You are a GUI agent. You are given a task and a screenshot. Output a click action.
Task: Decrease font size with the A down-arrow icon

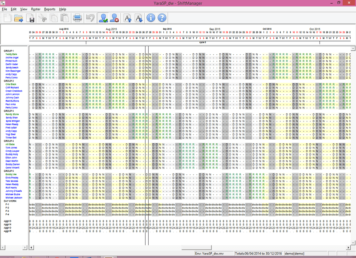click(138, 18)
